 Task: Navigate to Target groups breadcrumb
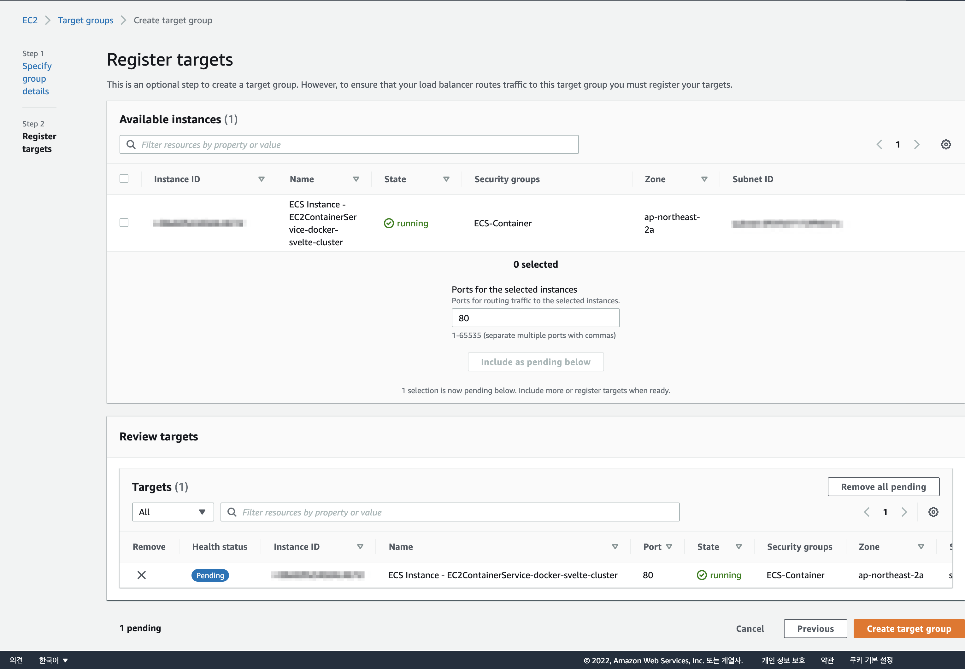[x=85, y=20]
